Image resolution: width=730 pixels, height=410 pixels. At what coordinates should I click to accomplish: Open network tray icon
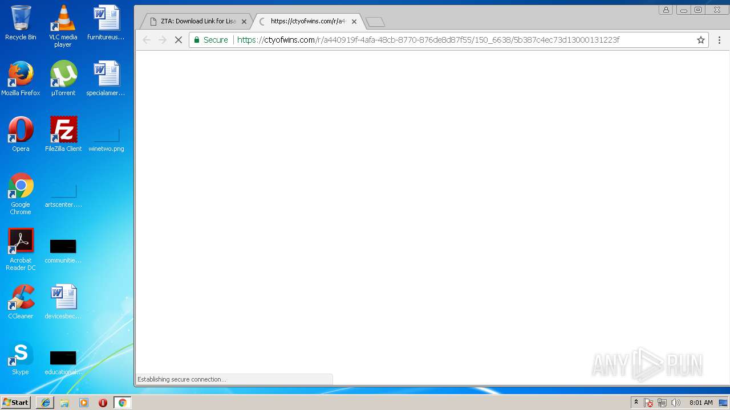click(662, 403)
